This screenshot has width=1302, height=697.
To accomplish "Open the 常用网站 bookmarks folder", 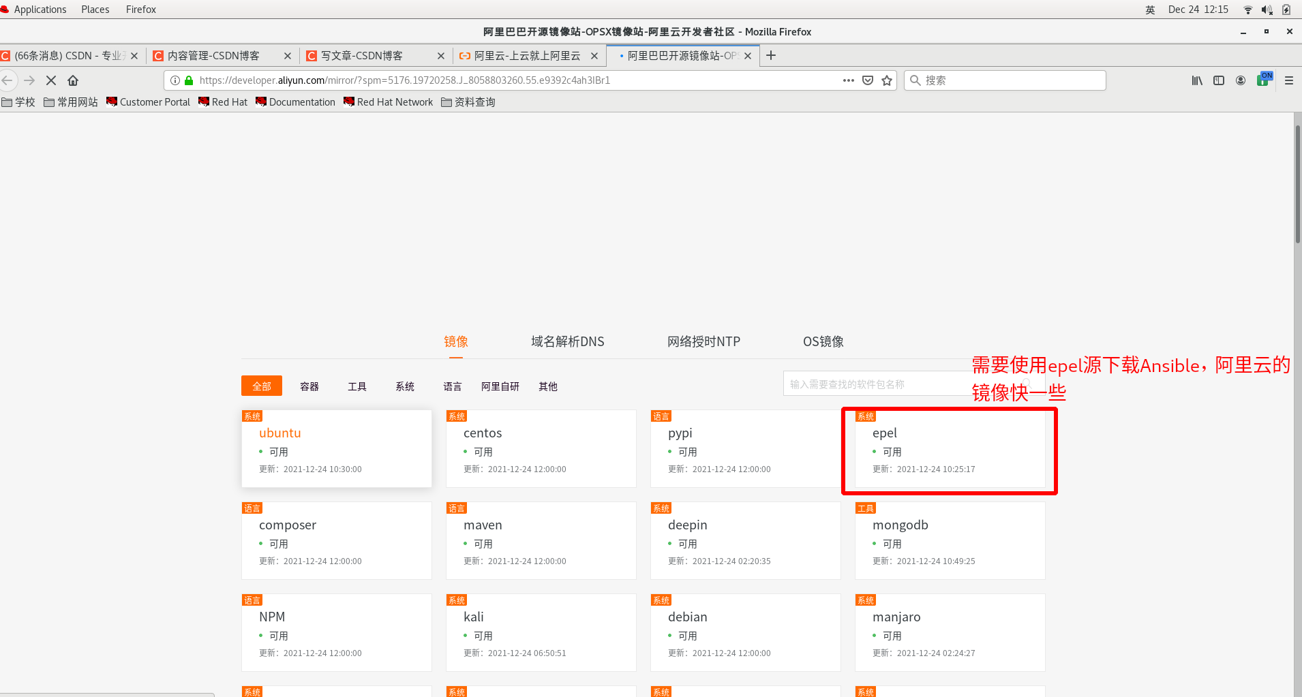I will click(71, 102).
